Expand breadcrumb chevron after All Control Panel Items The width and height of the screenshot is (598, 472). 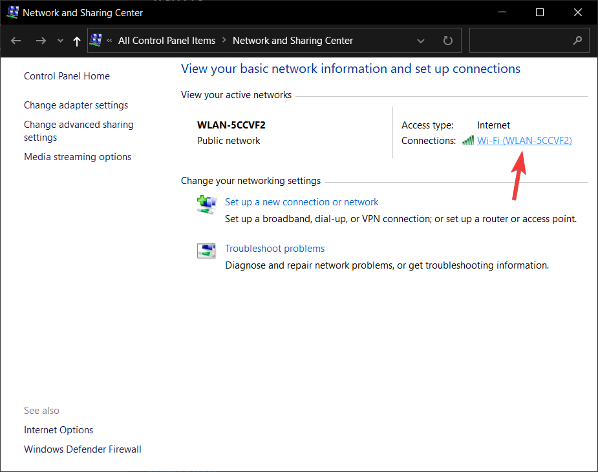click(x=224, y=40)
